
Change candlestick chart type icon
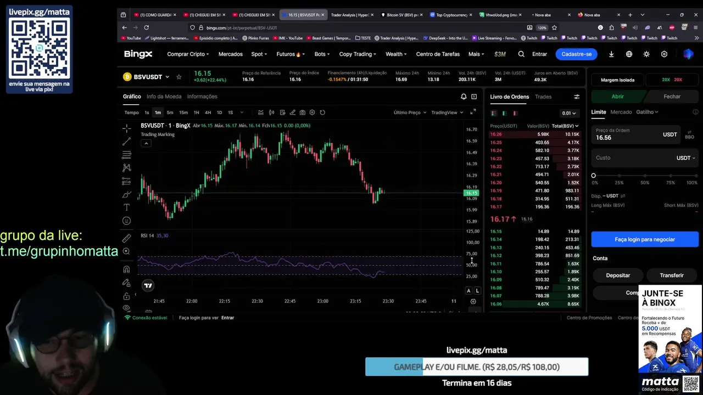tap(271, 112)
